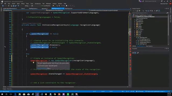Open the ReSharper menu

point(48,3)
